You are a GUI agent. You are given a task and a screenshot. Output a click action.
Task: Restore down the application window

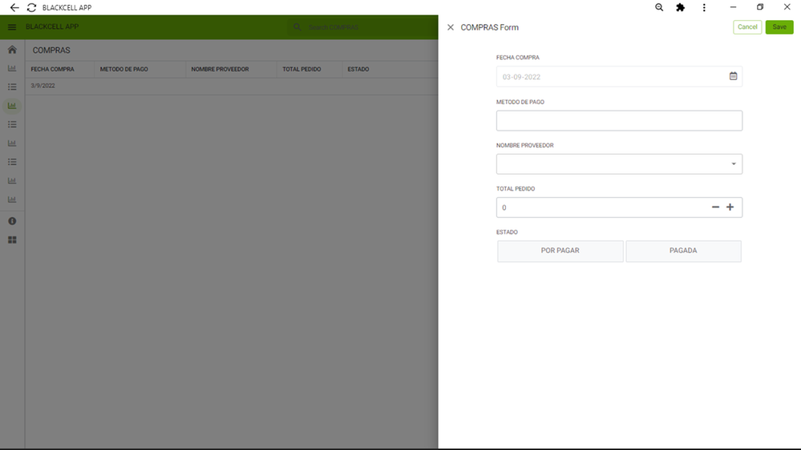[x=760, y=7]
